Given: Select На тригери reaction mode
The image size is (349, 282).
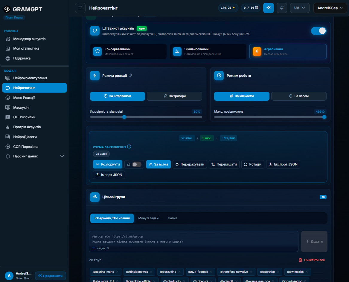Looking at the screenshot, I should tap(175, 96).
